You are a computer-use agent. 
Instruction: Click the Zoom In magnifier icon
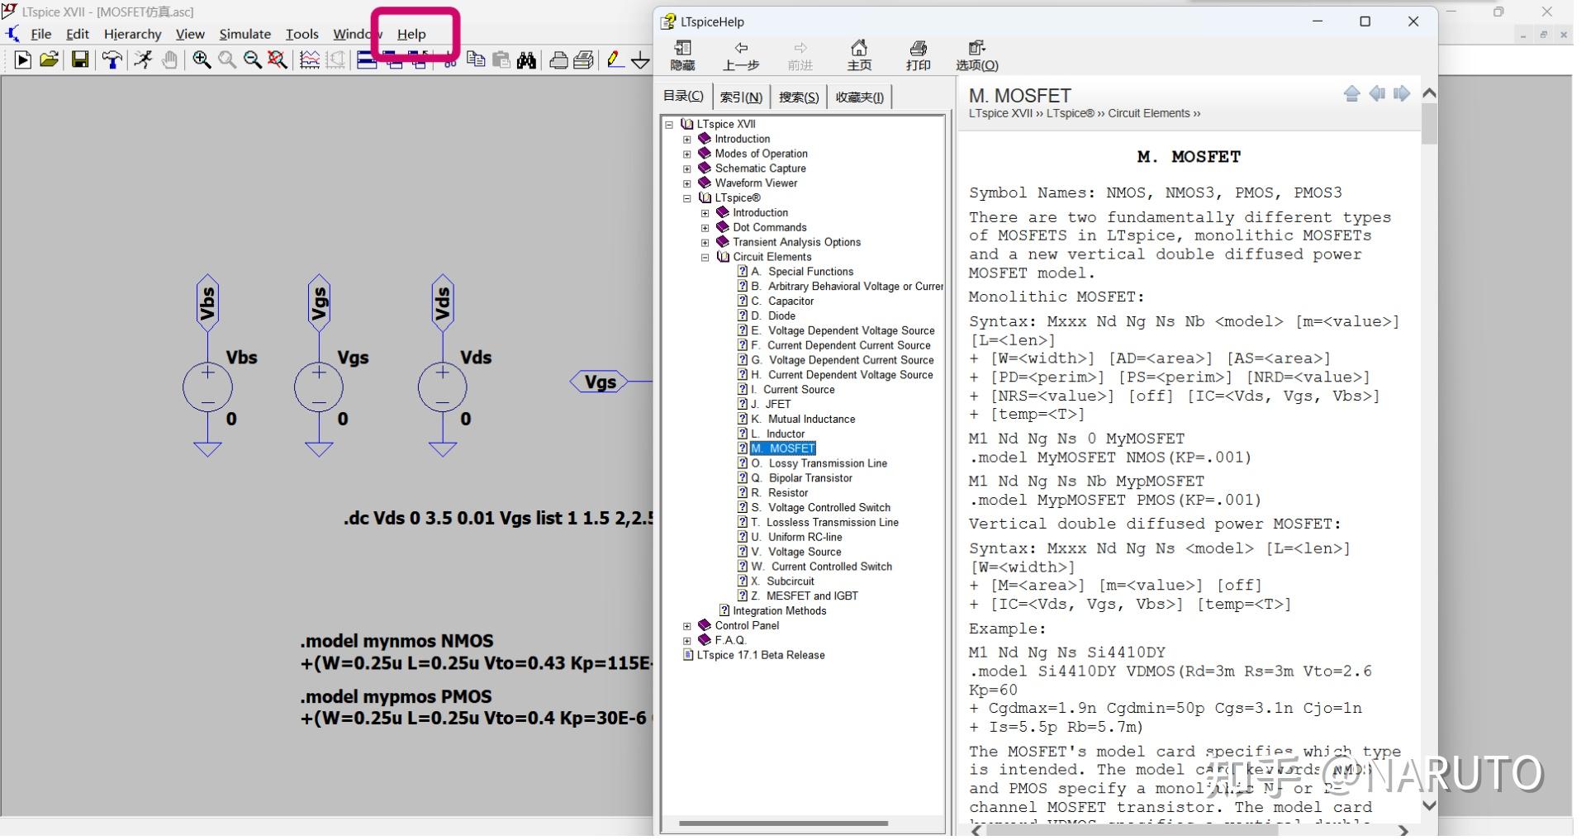pyautogui.click(x=202, y=59)
